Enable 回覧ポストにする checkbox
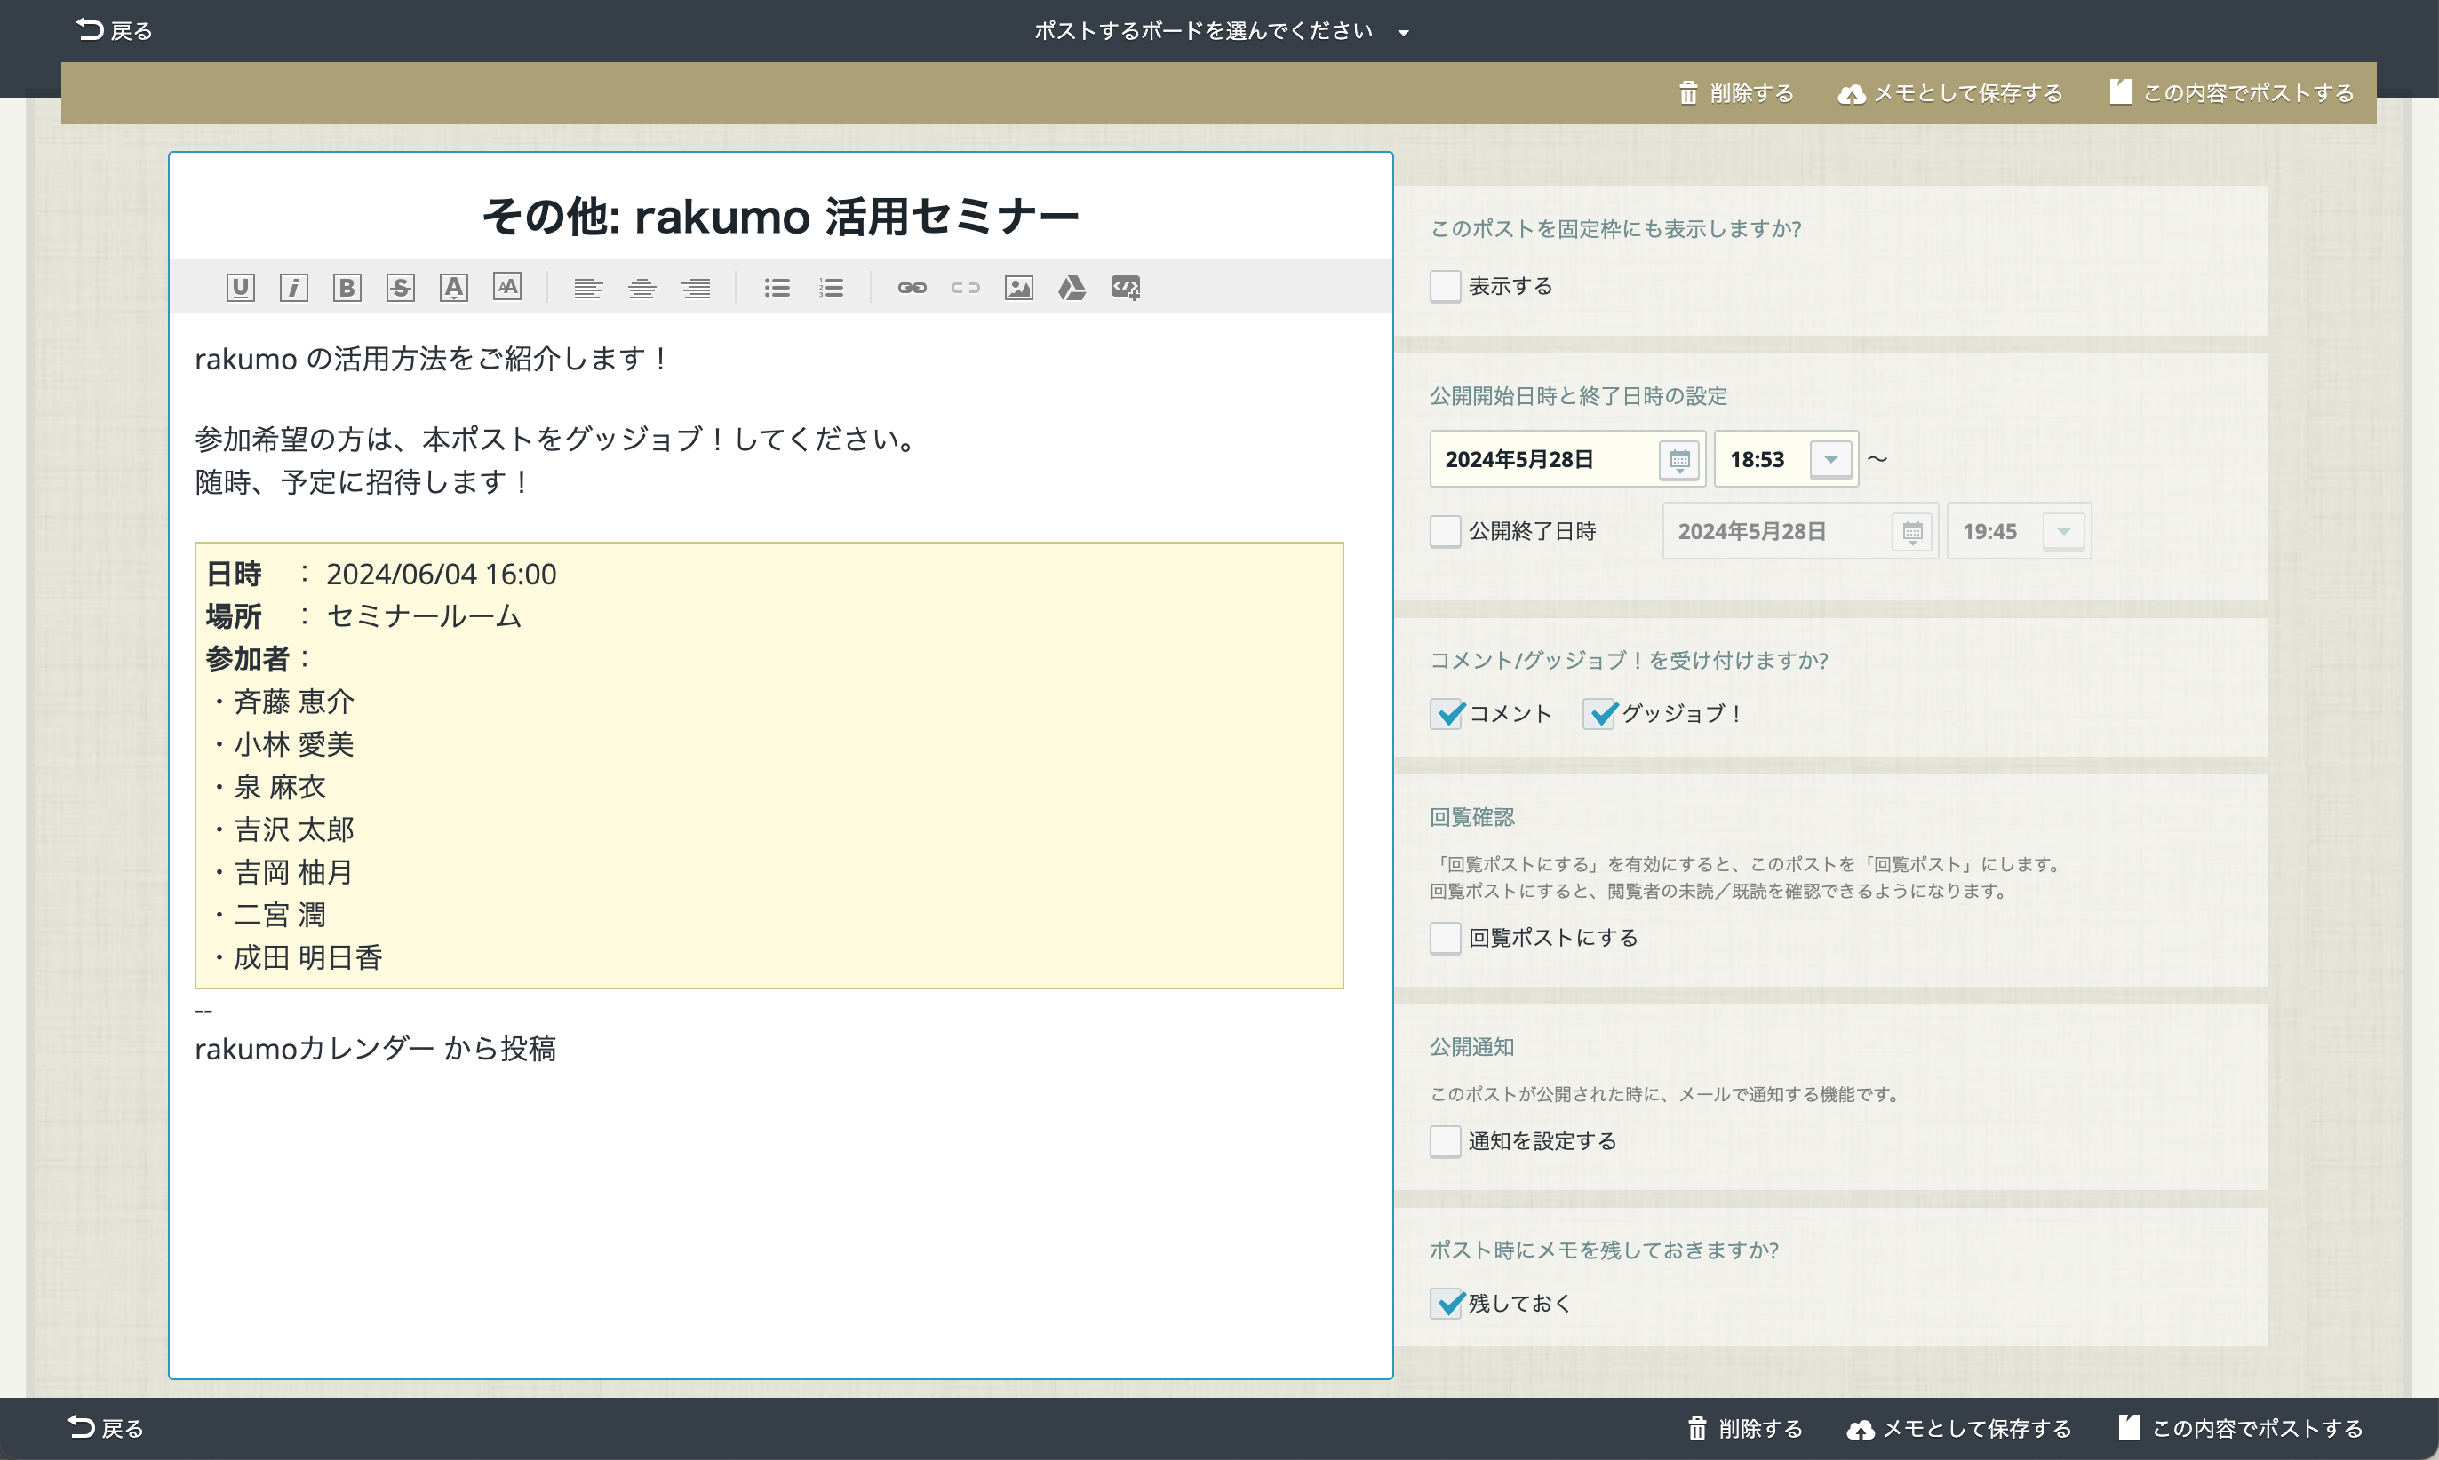This screenshot has width=2439, height=1460. point(1445,938)
